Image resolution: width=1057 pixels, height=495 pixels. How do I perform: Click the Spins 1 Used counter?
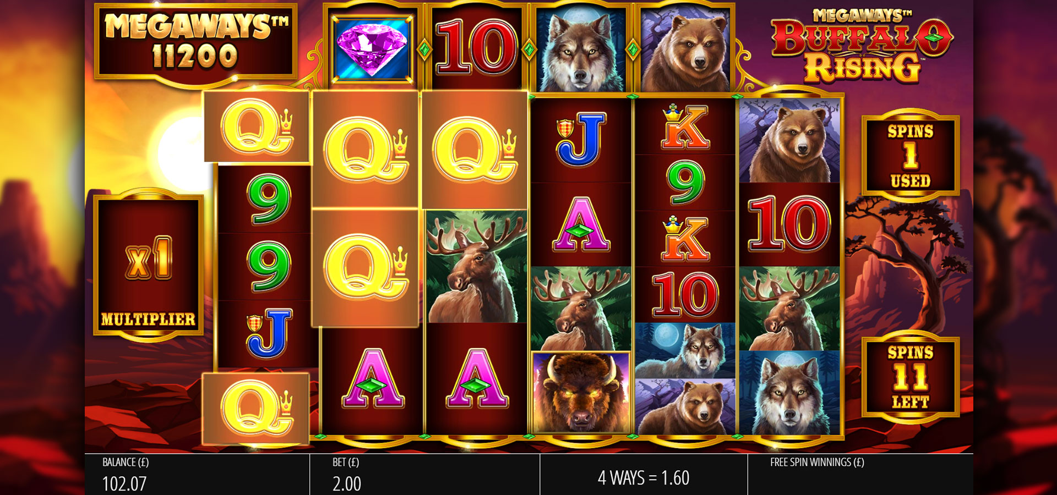click(x=910, y=155)
